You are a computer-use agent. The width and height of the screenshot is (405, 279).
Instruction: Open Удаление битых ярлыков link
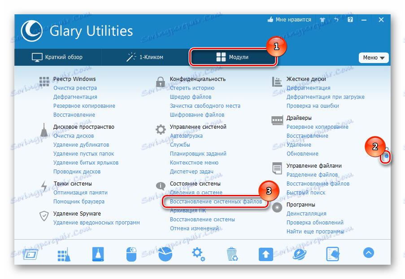pyautogui.click(x=86, y=163)
